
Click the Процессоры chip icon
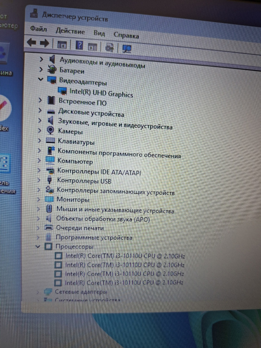pyautogui.click(x=48, y=246)
